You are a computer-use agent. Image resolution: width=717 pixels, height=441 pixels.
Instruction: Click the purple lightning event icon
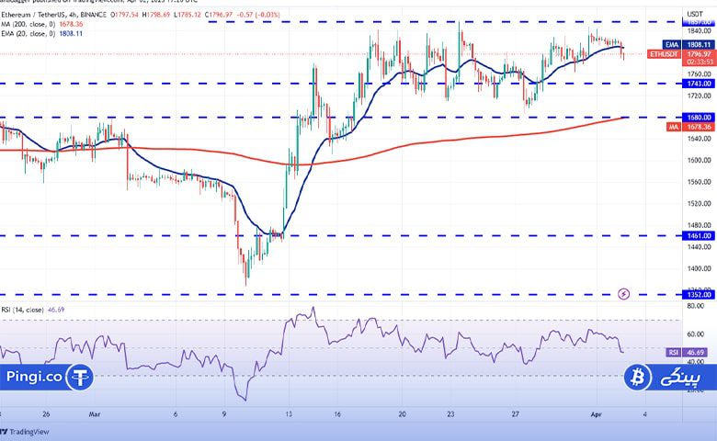624,294
